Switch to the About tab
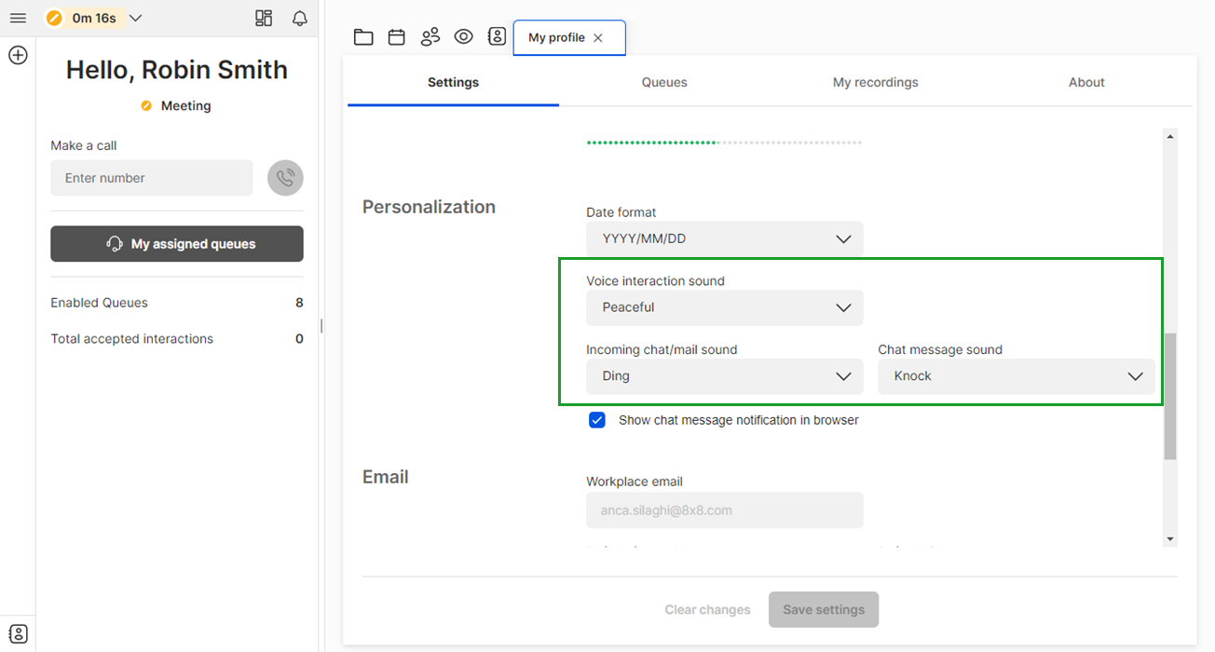The height and width of the screenshot is (652, 1215). point(1086,83)
